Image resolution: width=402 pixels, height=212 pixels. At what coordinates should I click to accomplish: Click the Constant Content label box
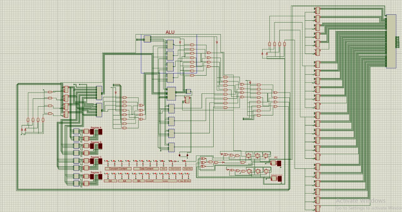point(118,169)
